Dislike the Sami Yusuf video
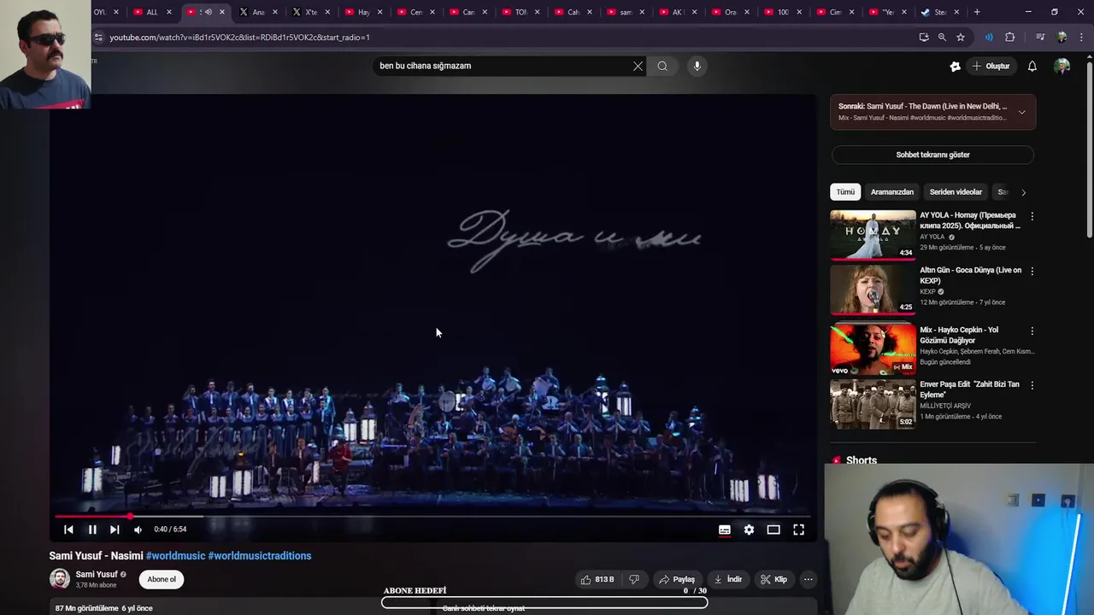1094x615 pixels. click(x=634, y=579)
